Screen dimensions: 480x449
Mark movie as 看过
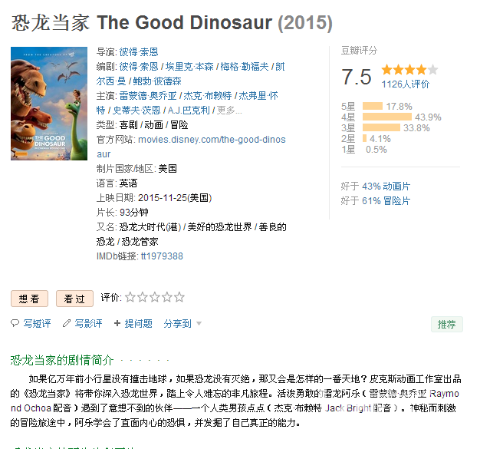tap(74, 299)
